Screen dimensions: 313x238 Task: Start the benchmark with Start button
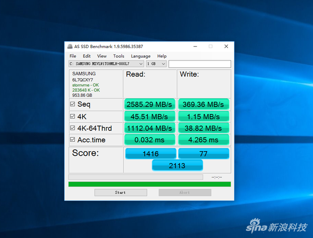pyautogui.click(x=121, y=192)
